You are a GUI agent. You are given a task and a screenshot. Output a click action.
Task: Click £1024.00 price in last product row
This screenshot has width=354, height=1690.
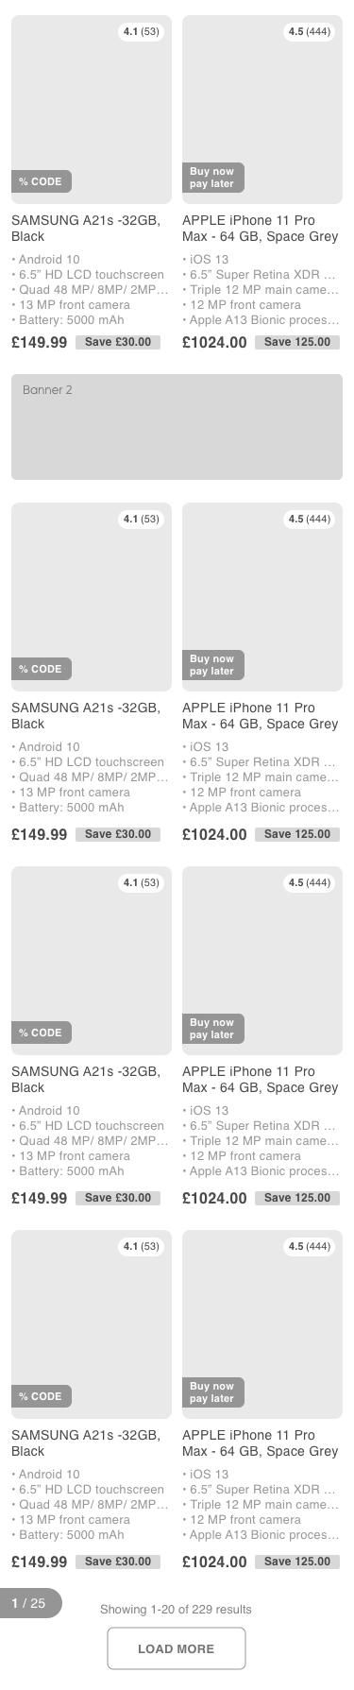pos(214,1562)
